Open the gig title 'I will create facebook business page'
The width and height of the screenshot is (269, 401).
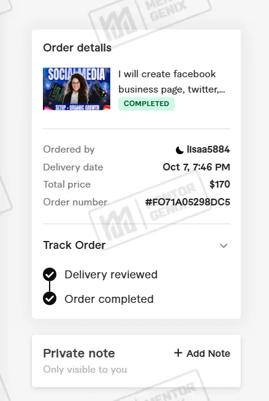click(172, 82)
